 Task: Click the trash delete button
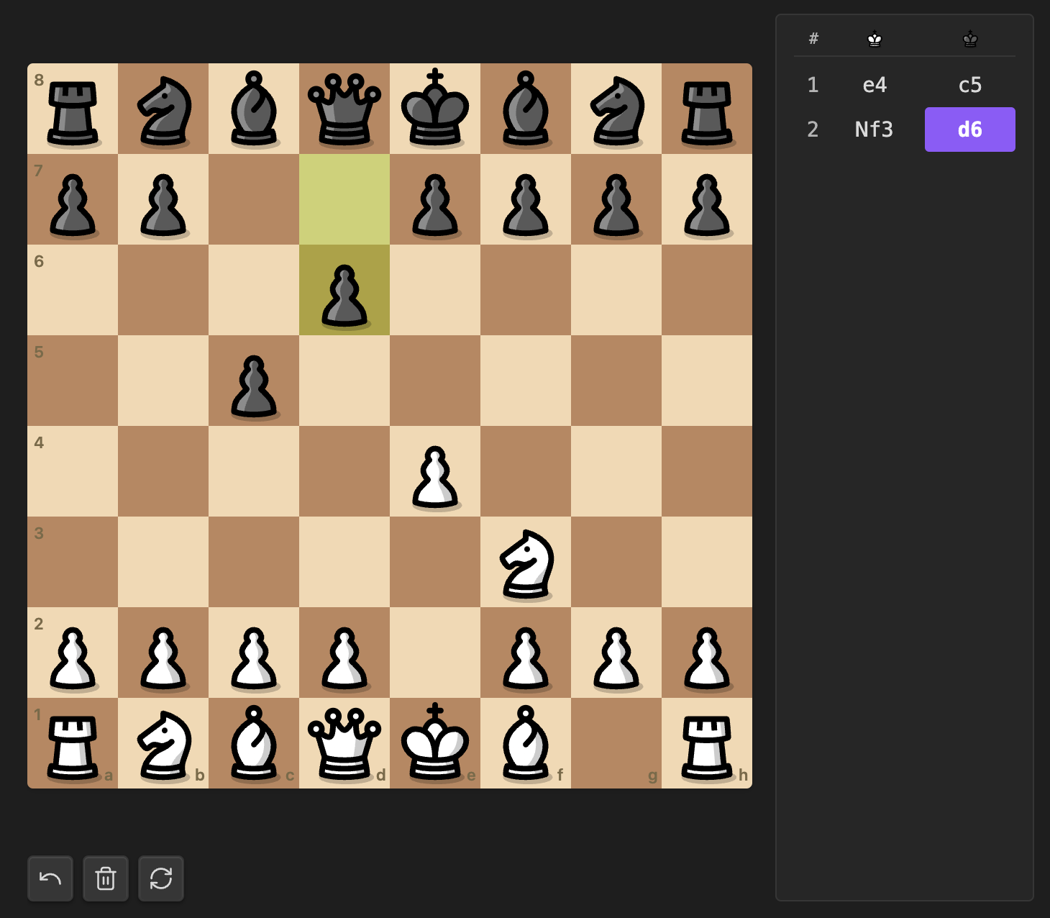coord(106,878)
